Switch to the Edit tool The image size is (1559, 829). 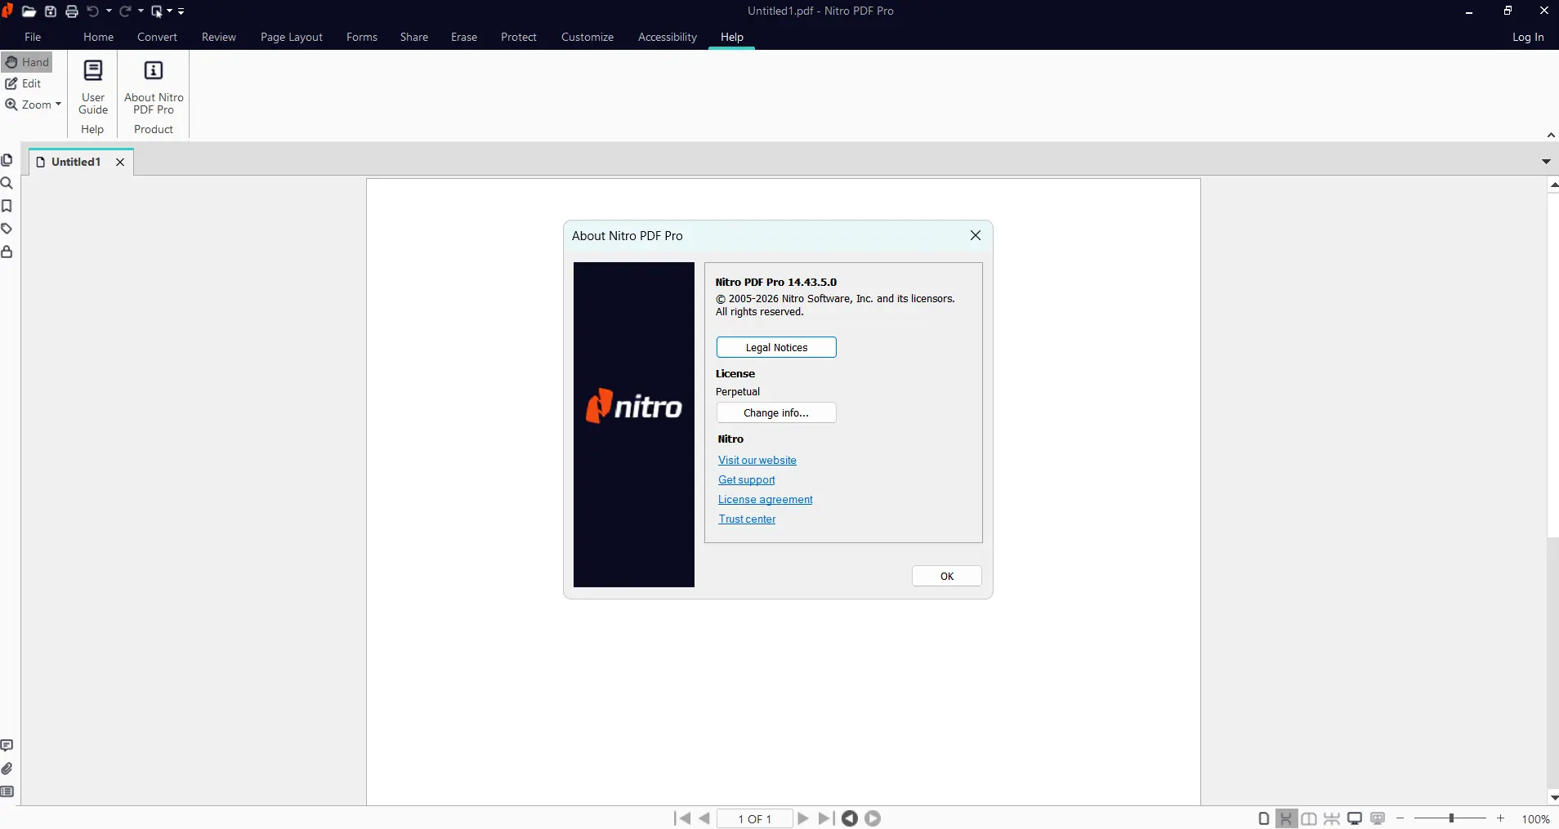pos(24,83)
